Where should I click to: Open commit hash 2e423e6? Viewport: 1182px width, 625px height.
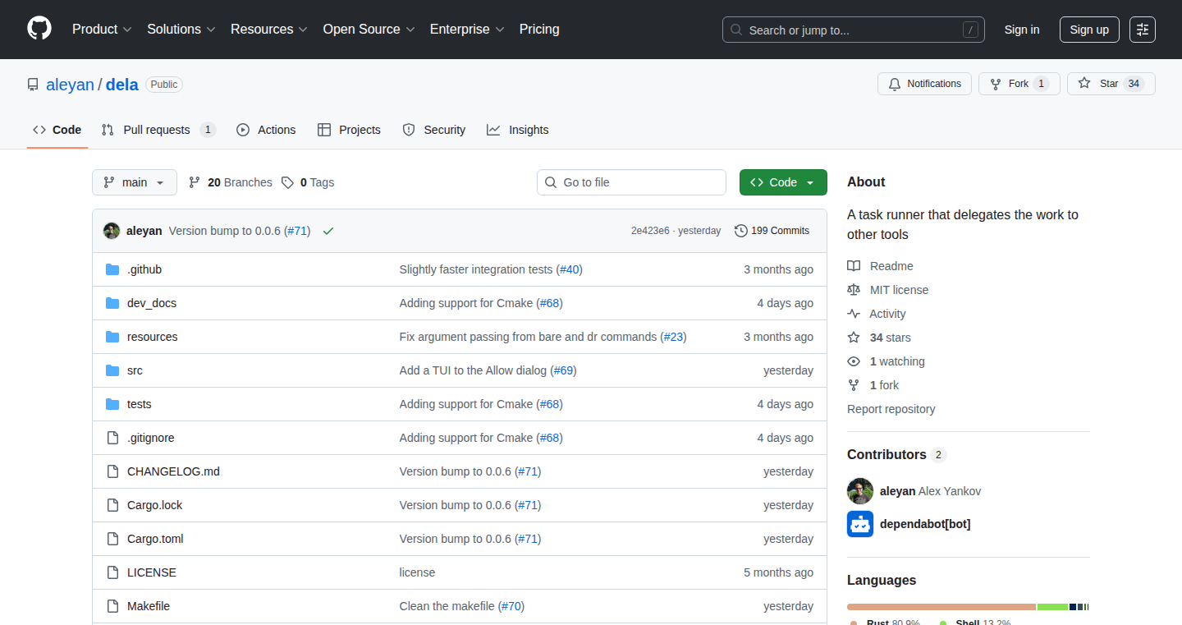tap(650, 231)
